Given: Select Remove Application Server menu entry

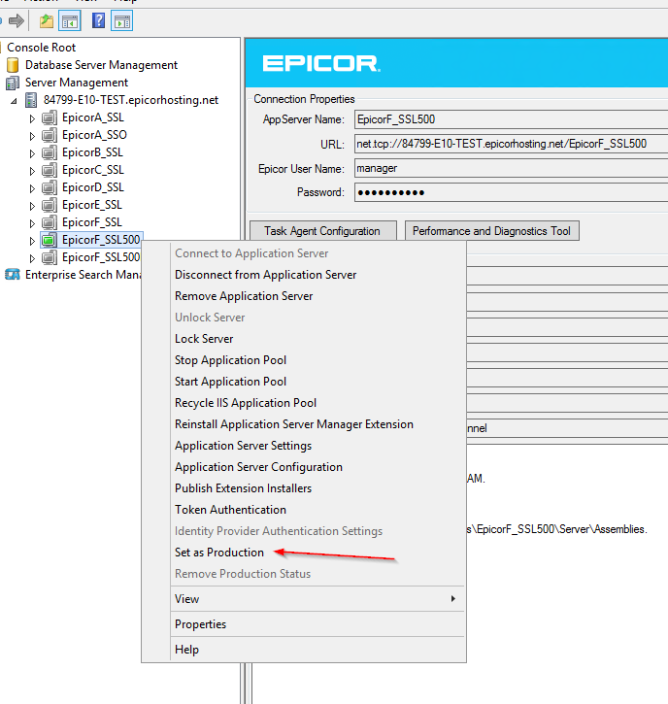Looking at the screenshot, I should tap(244, 296).
